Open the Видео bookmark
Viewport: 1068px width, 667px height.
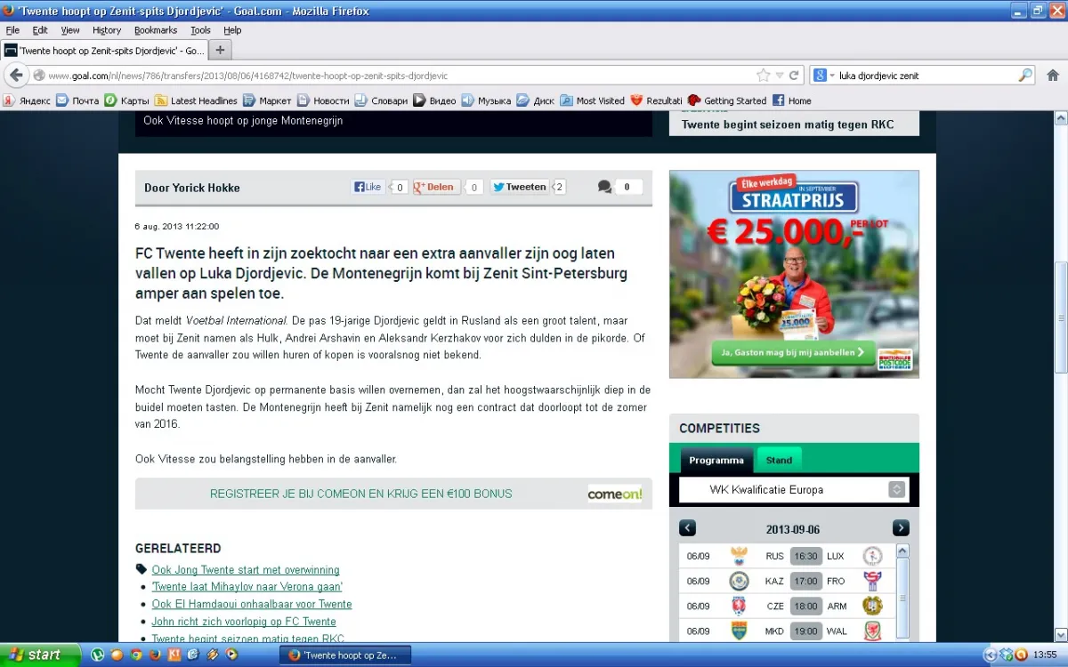[434, 100]
